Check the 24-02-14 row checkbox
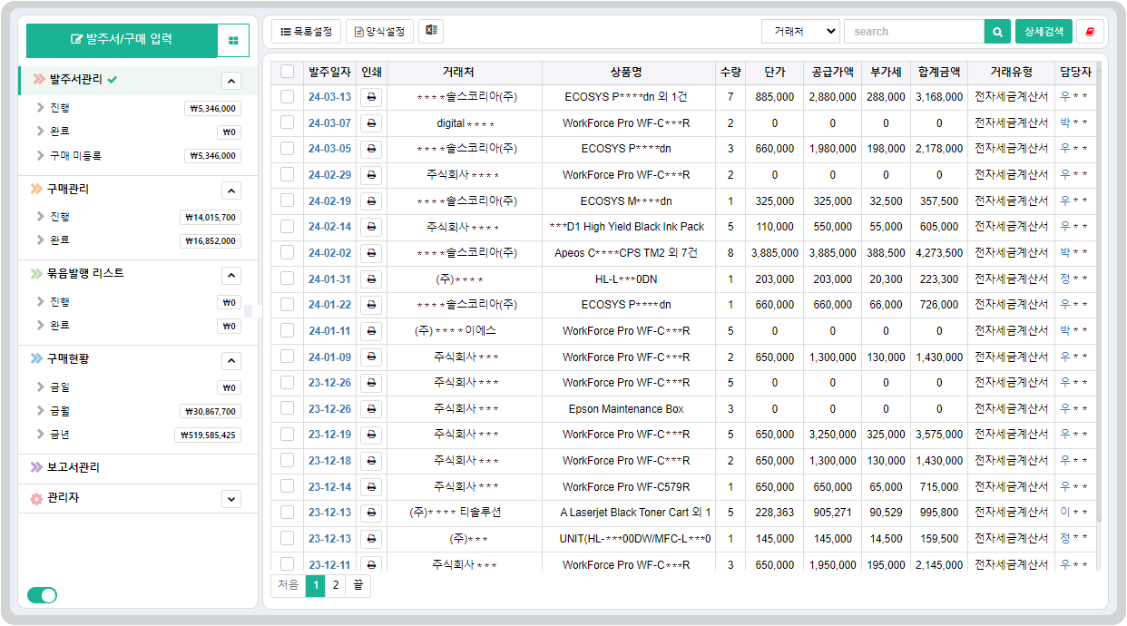 point(288,227)
